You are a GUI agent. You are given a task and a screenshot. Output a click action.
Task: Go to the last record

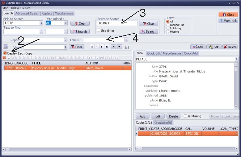(x=107, y=47)
